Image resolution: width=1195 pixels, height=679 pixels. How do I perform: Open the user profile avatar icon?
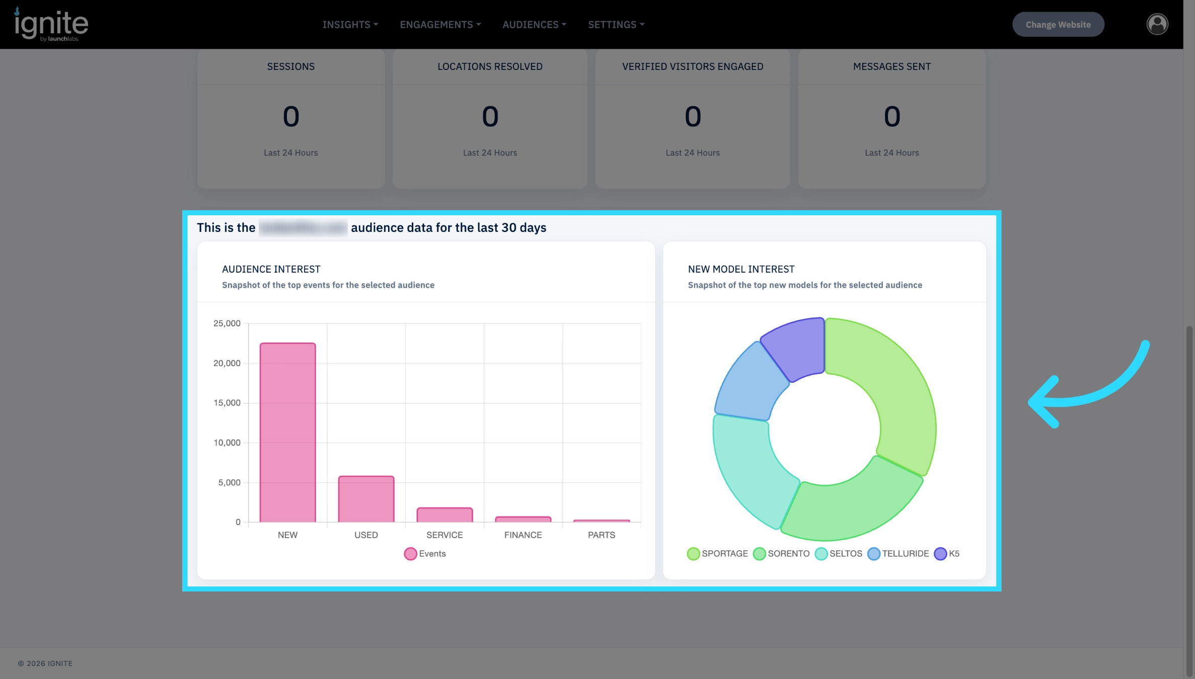pyautogui.click(x=1157, y=24)
